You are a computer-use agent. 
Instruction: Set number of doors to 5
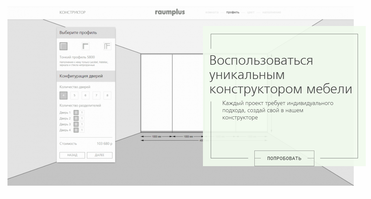click(74, 95)
